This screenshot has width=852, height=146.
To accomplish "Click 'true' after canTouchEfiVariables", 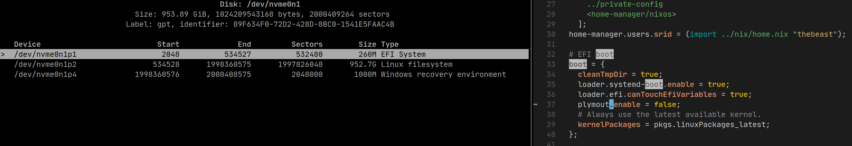I will 738,94.
